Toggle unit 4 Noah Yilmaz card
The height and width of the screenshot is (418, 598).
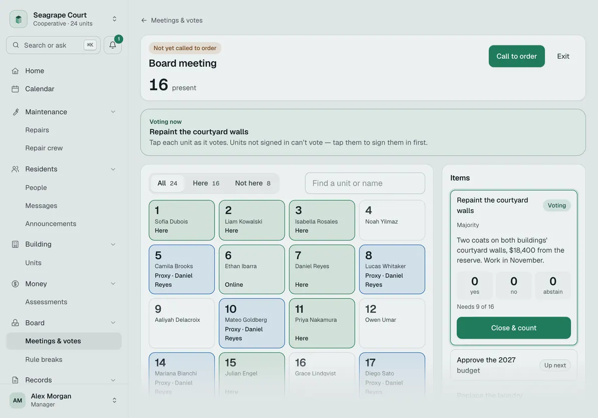[x=392, y=220]
